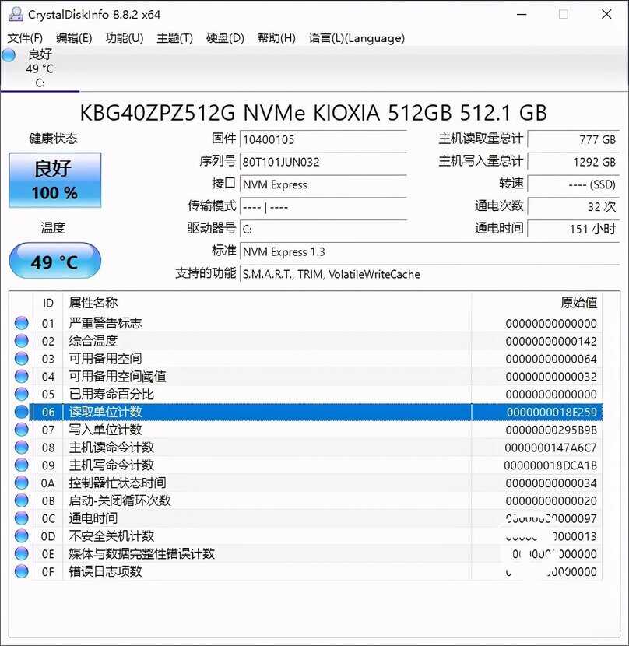This screenshot has width=629, height=646.
Task: Click status icon for 0A 控制器忙状态时间
Action: [x=22, y=483]
